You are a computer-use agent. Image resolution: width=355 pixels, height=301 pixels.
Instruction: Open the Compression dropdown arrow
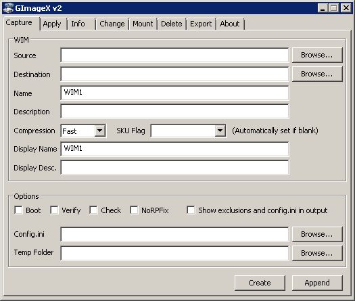[99, 131]
